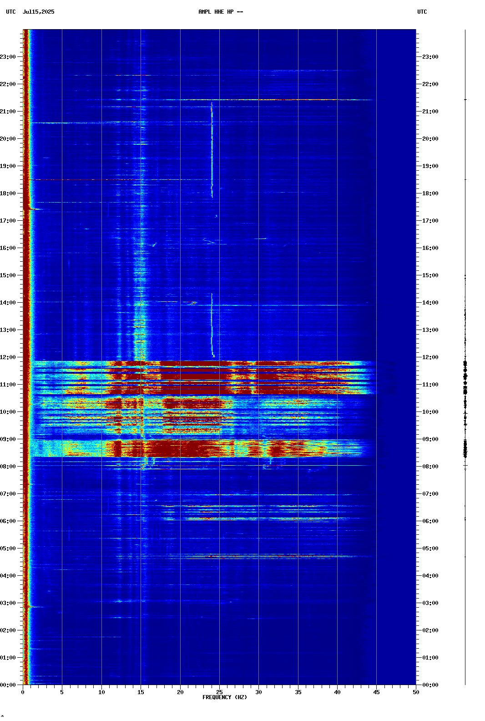Click the 06:00 label on right axis
The image size is (485, 721).
(430, 521)
